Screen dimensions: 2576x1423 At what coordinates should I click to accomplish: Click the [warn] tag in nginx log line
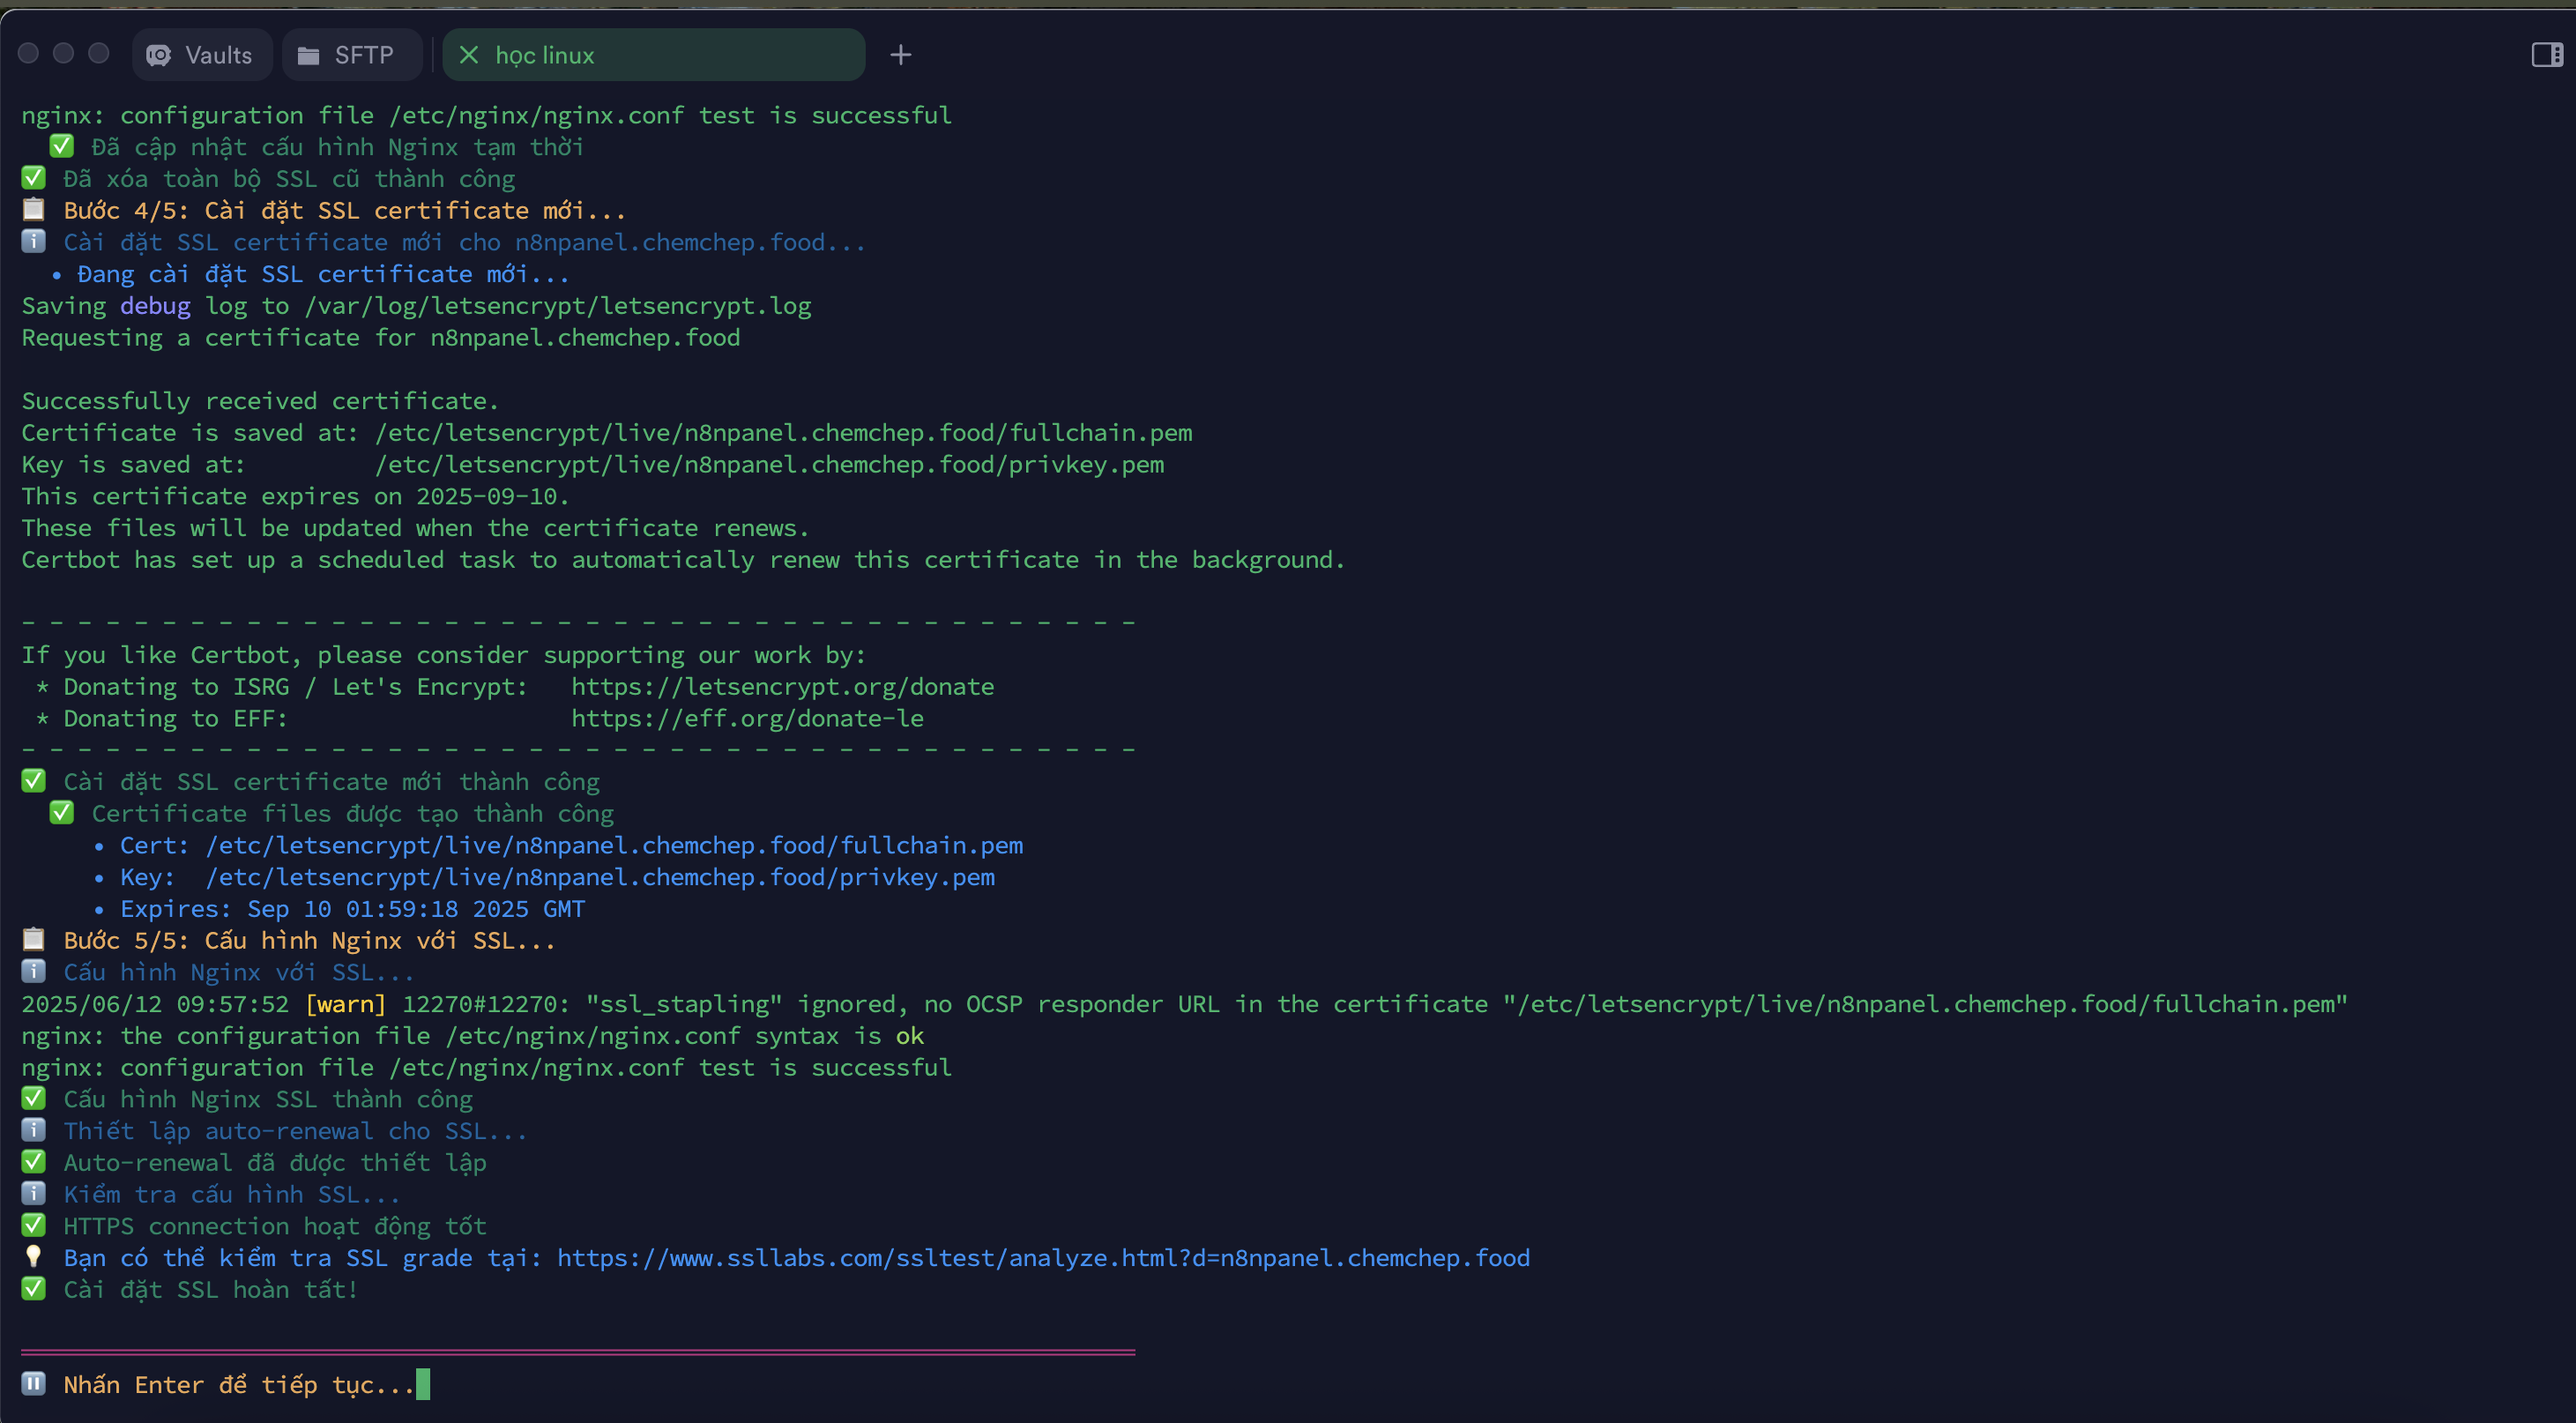click(x=345, y=1005)
